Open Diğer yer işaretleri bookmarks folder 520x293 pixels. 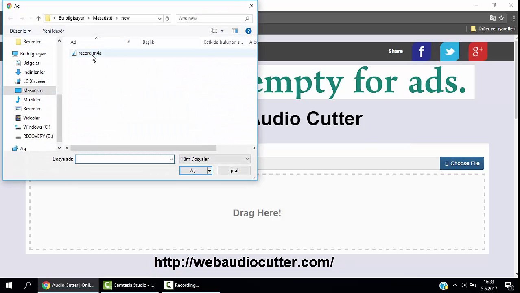pos(493,29)
